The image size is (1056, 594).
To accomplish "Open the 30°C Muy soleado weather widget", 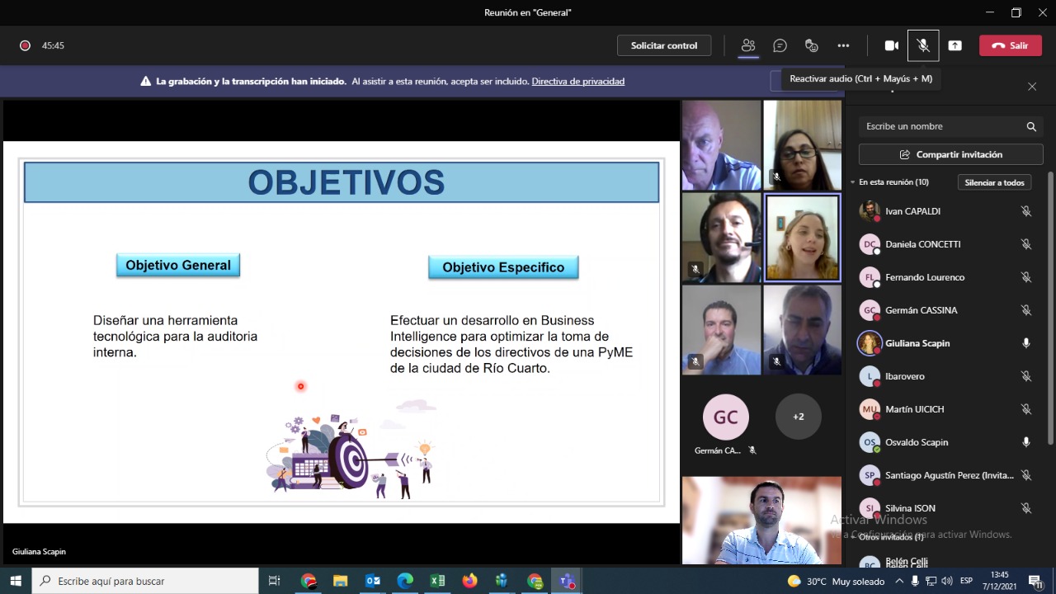I will [x=835, y=581].
